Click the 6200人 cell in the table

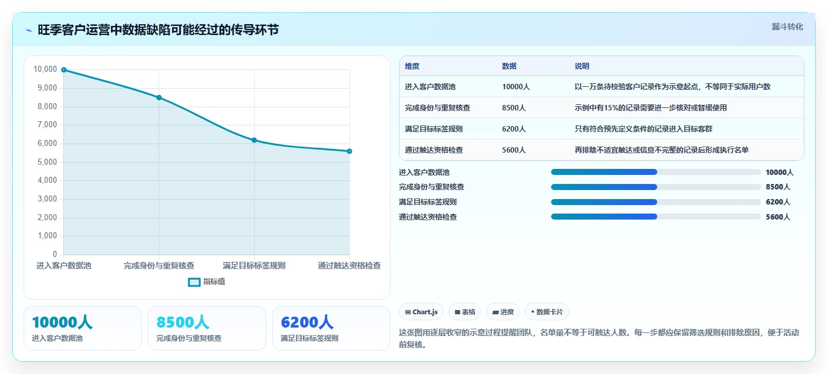514,129
